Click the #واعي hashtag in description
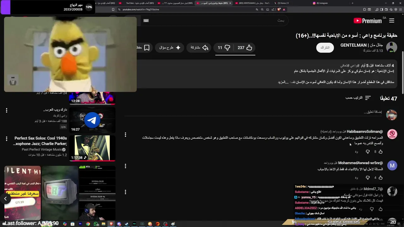Viewport: 404px width, 227px height. (x=354, y=66)
